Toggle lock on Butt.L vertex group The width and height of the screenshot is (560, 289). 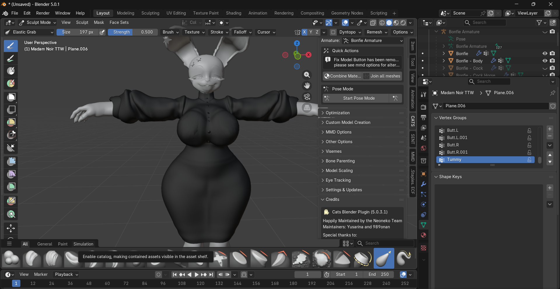(x=529, y=130)
